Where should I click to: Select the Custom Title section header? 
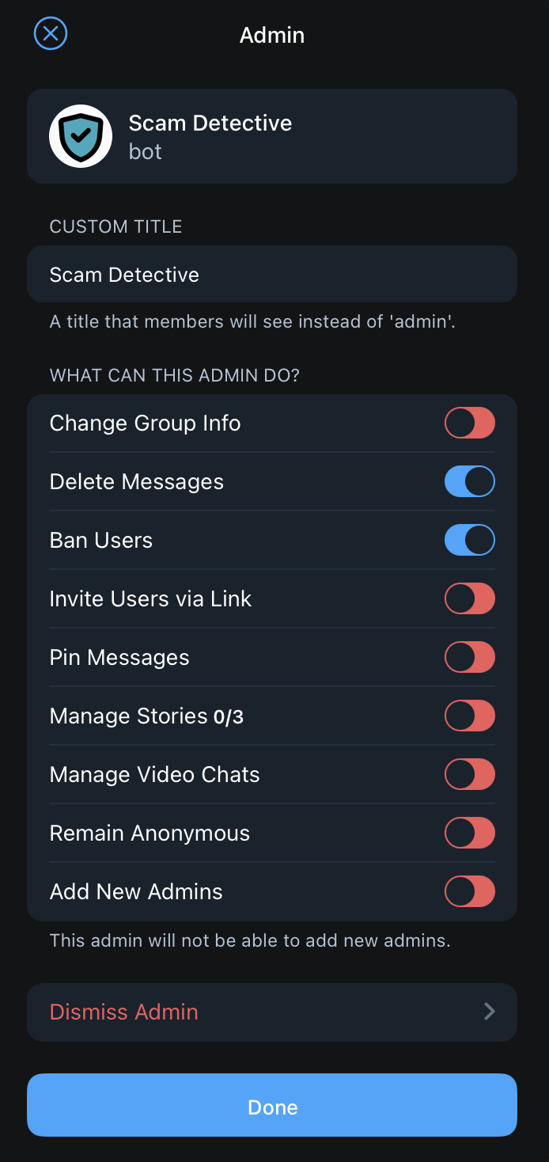click(x=115, y=226)
